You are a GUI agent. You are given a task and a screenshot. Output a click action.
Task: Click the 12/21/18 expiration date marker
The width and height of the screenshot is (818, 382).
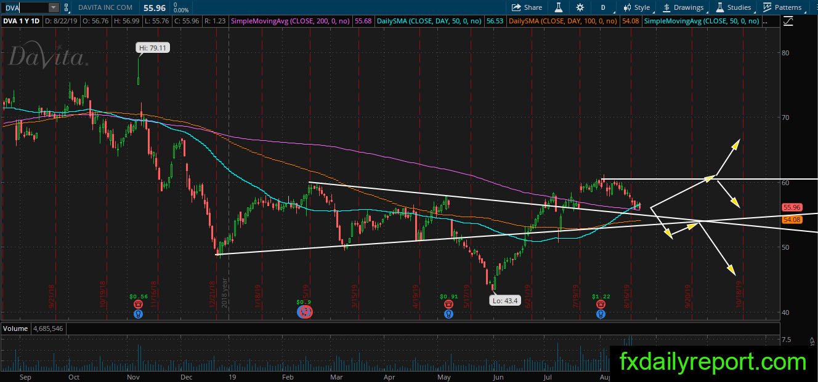pyautogui.click(x=212, y=295)
